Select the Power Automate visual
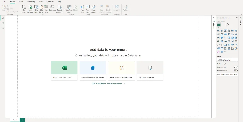The width and height of the screenshot is (243, 122). pos(222,52)
